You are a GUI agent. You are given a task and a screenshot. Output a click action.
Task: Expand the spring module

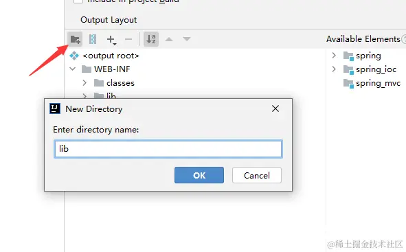tap(334, 56)
